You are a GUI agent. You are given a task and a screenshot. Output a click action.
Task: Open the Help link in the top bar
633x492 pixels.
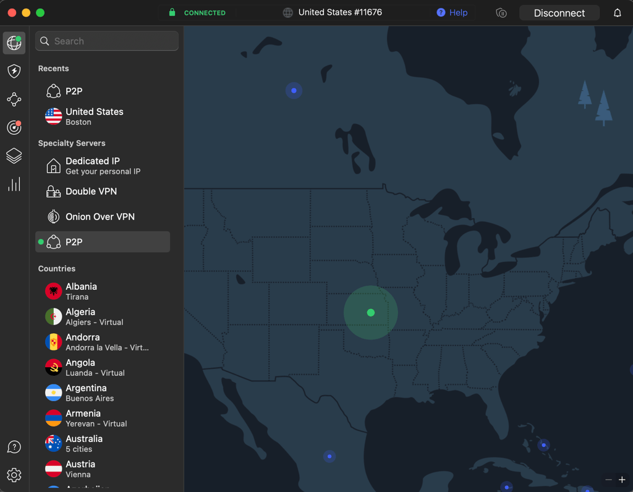(x=452, y=13)
